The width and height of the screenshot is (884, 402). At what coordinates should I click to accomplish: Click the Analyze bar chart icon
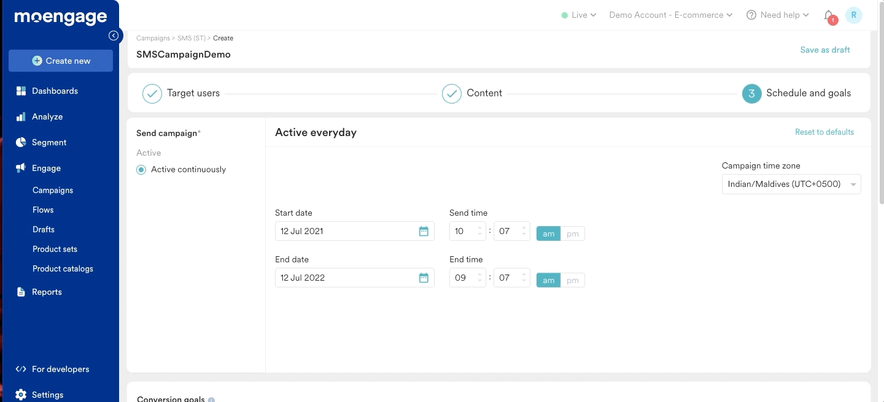(x=21, y=116)
